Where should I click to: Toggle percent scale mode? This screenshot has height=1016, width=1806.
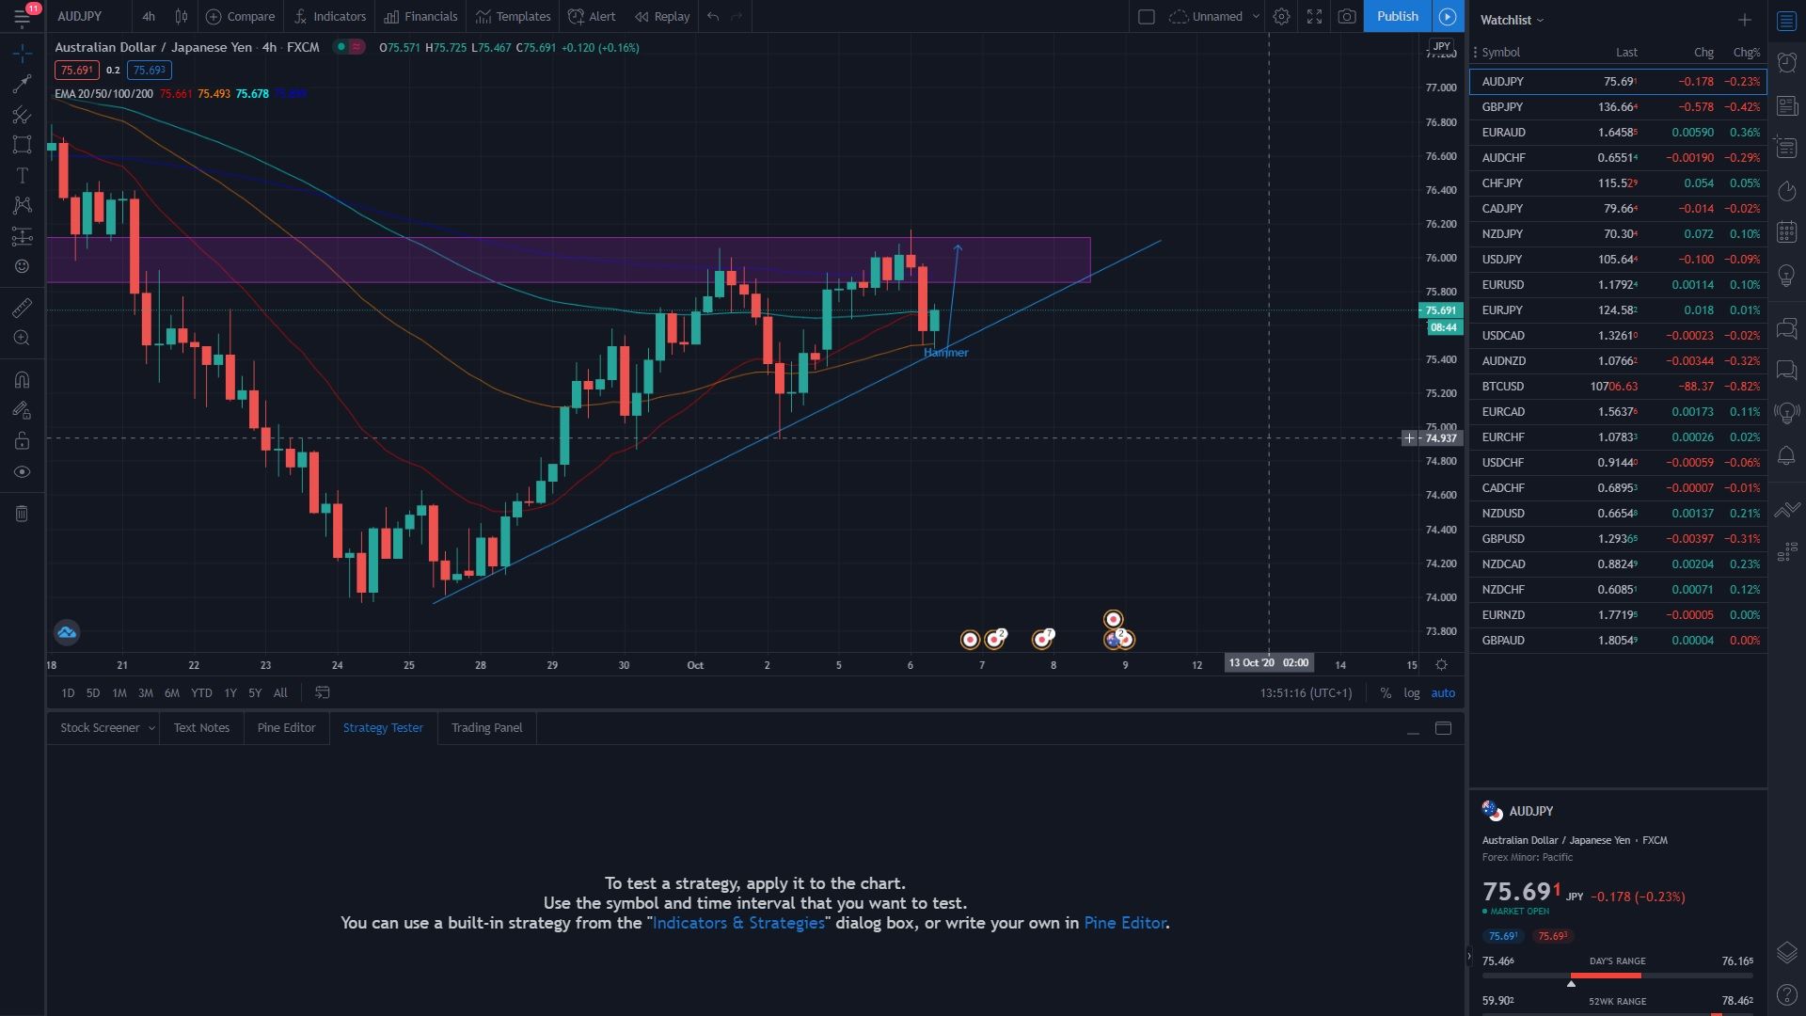[1386, 692]
